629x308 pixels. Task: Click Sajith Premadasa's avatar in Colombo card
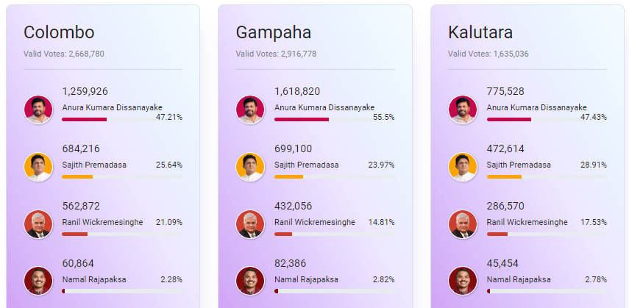pyautogui.click(x=38, y=167)
